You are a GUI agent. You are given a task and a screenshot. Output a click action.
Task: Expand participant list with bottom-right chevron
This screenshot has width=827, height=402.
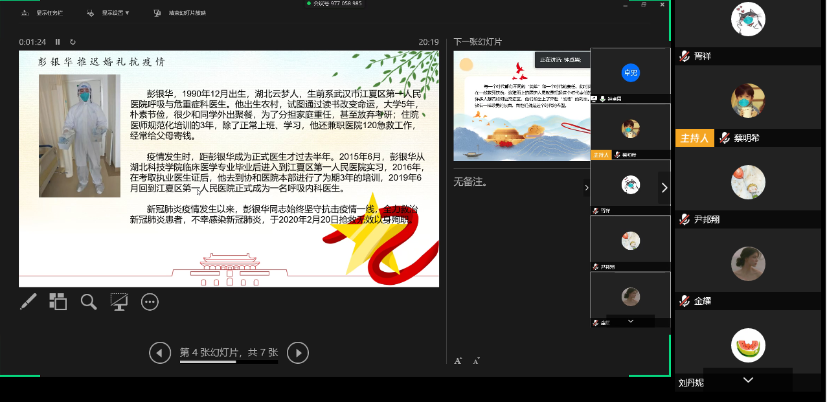pos(748,380)
